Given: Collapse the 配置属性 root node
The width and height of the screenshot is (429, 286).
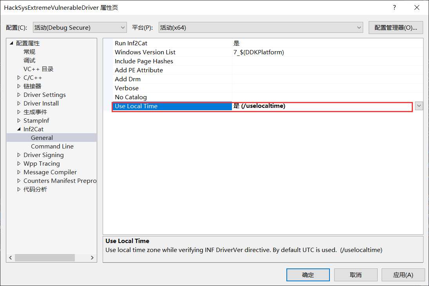Looking at the screenshot, I should click(11, 43).
